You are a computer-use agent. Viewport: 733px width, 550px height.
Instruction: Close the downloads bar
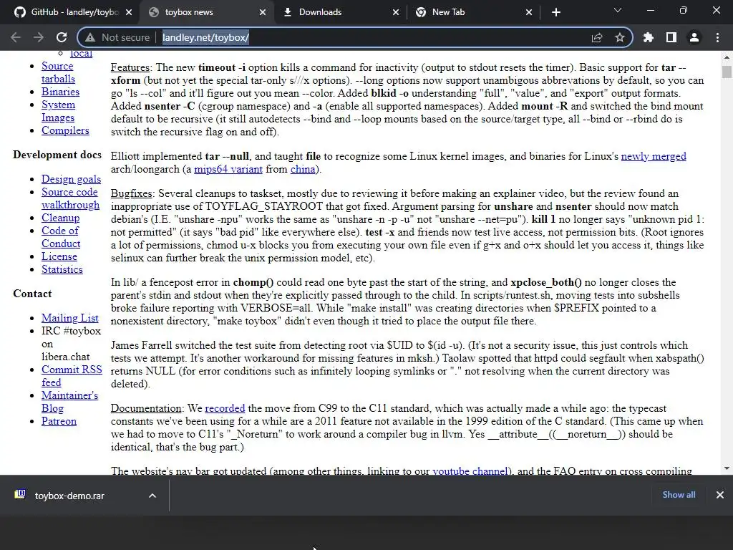(720, 495)
